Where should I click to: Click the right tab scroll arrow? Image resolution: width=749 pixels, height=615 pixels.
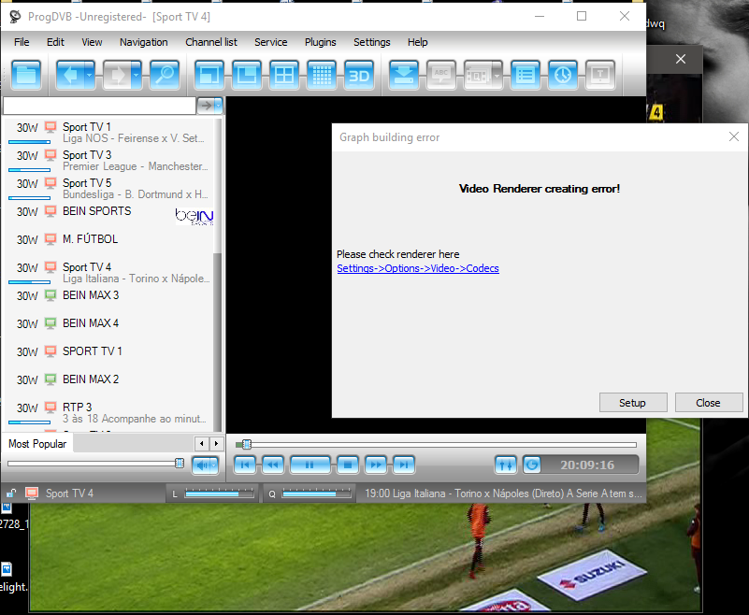pos(216,444)
